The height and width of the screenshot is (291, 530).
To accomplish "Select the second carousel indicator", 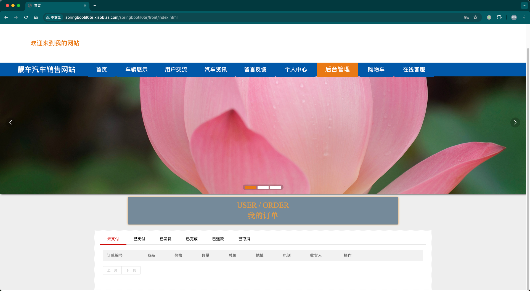I will tap(263, 187).
